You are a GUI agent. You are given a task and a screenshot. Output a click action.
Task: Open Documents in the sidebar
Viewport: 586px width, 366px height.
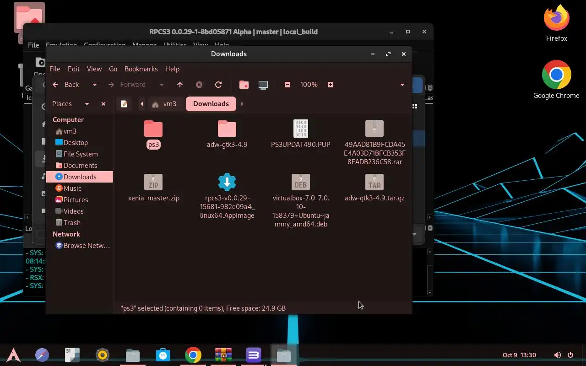pos(80,166)
